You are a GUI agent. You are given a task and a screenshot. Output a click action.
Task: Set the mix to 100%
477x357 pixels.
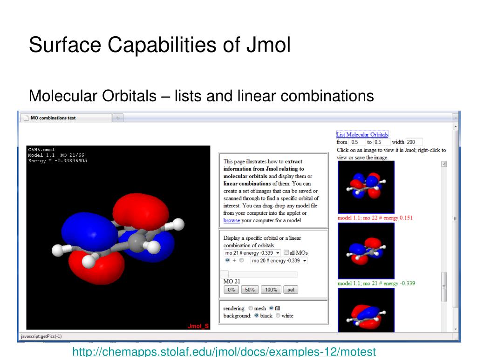[x=271, y=290]
